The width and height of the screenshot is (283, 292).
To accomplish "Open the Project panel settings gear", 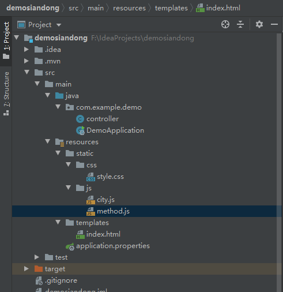I will 259,24.
